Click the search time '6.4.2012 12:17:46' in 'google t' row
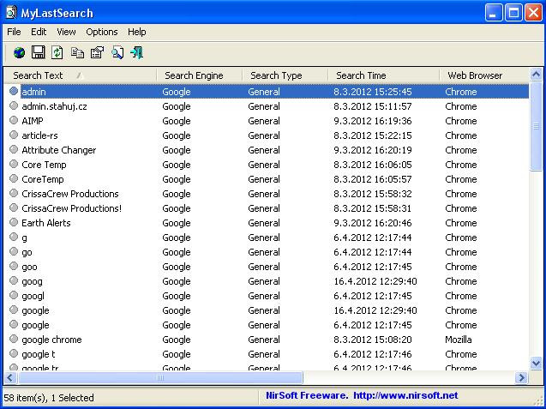This screenshot has width=546, height=409. [373, 354]
